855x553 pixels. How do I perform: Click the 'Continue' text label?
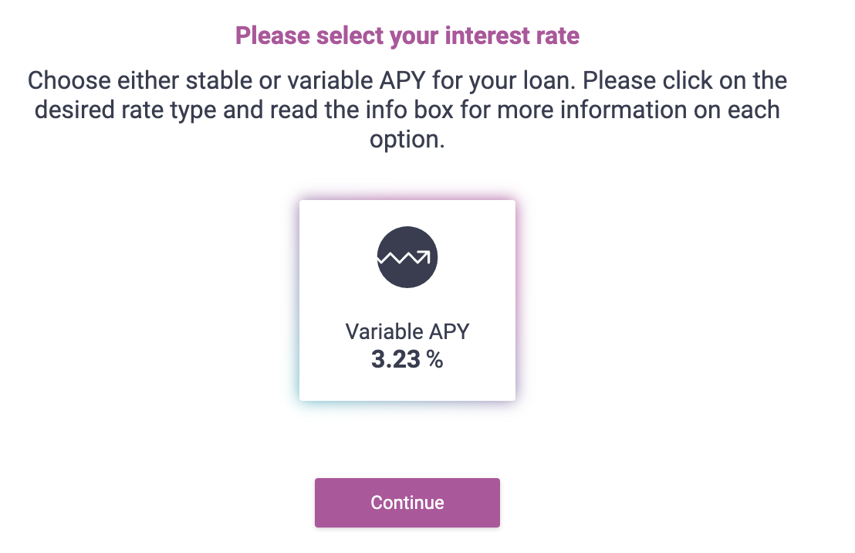407,503
